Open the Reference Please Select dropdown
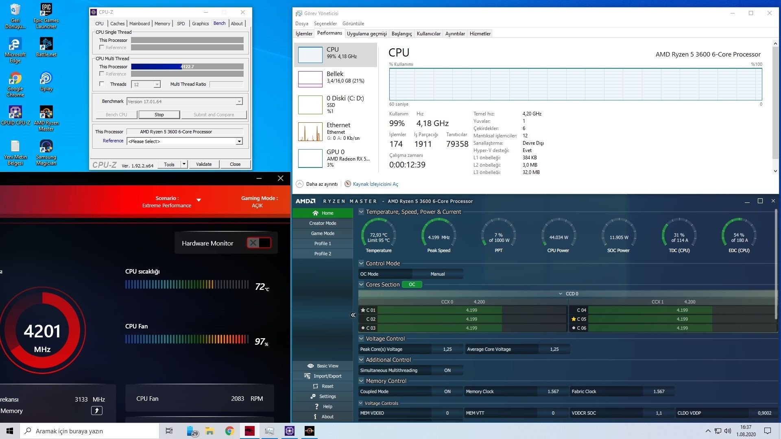This screenshot has width=781, height=439. pos(239,141)
